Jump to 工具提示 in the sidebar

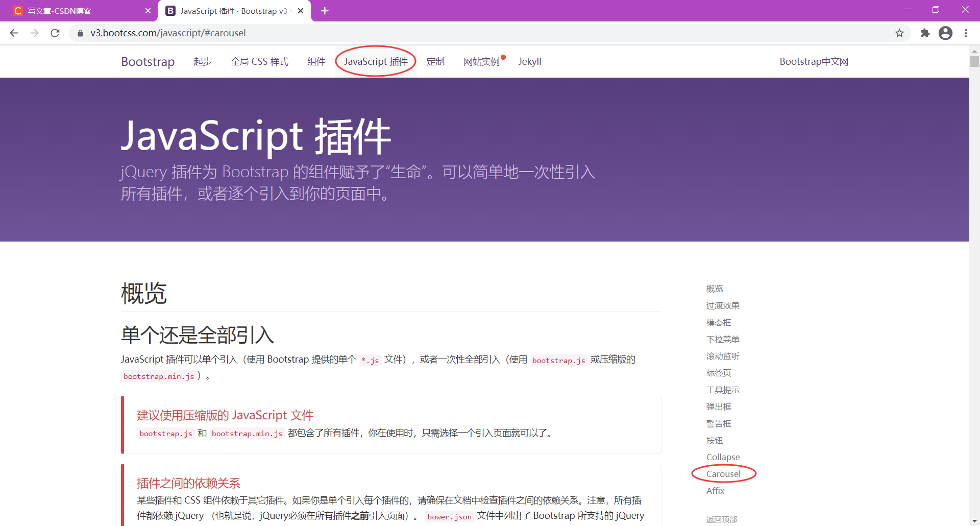[x=723, y=390]
